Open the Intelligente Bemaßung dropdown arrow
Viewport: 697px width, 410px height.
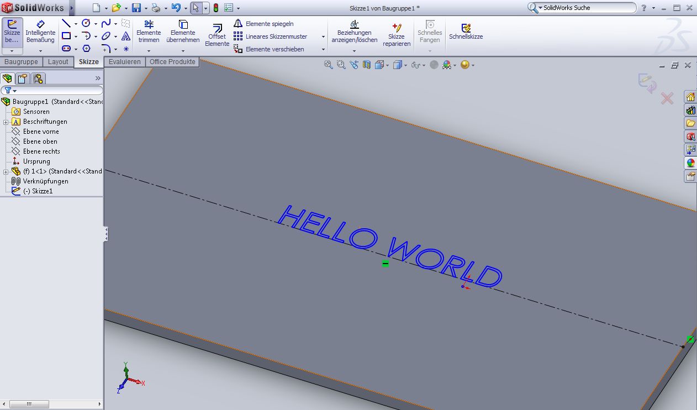40,51
